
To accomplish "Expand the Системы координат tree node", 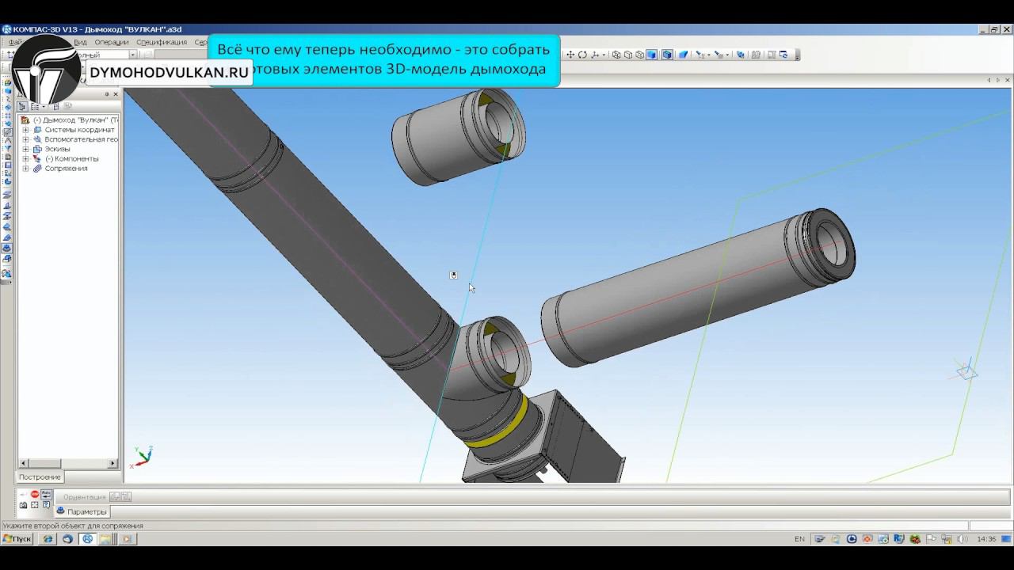I will point(25,130).
